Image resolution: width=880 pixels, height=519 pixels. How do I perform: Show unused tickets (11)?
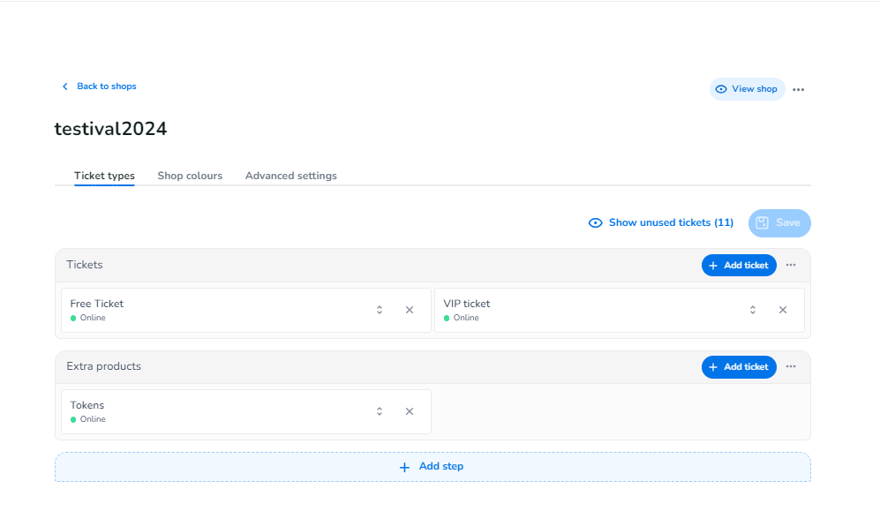[x=661, y=222]
